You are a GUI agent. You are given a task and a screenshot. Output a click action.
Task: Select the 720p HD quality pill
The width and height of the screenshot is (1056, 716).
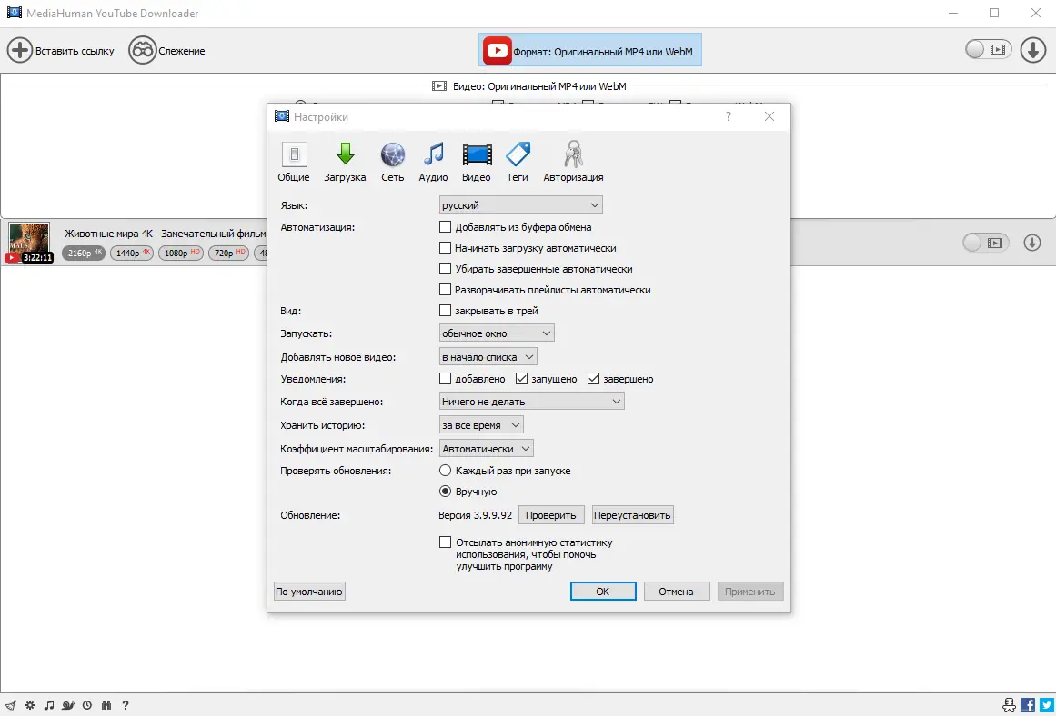228,253
